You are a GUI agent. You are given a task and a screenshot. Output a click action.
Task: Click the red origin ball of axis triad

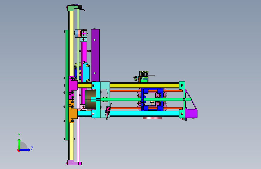(19, 150)
